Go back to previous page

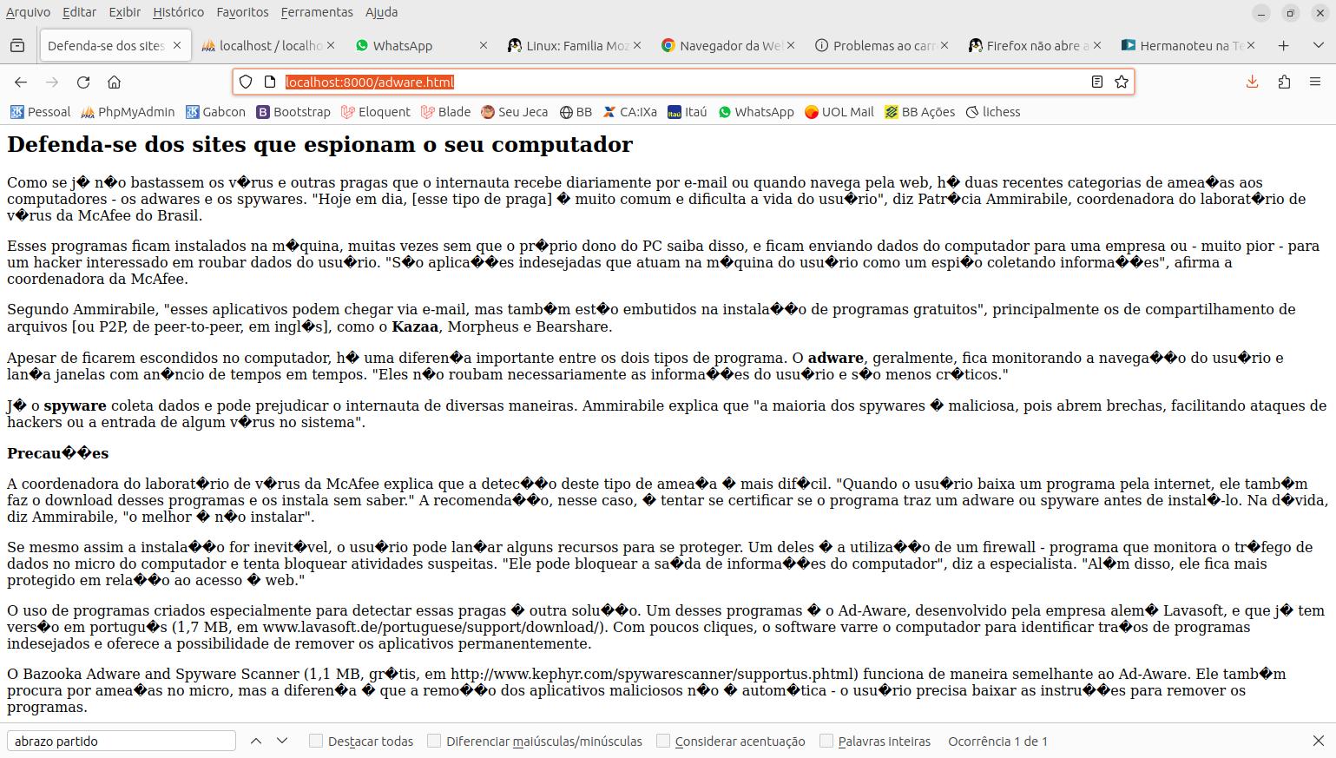point(21,82)
